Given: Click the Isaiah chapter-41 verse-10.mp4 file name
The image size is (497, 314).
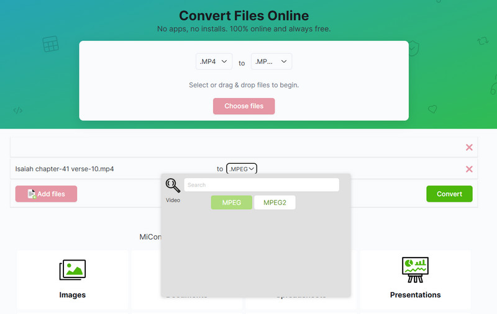Looking at the screenshot, I should pyautogui.click(x=65, y=169).
